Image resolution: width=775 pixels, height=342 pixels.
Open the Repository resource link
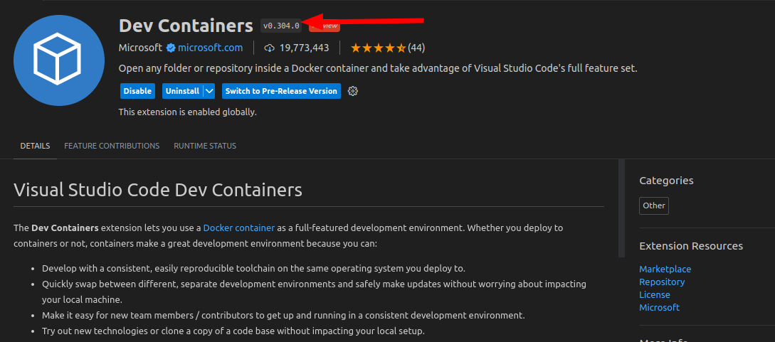tap(662, 282)
